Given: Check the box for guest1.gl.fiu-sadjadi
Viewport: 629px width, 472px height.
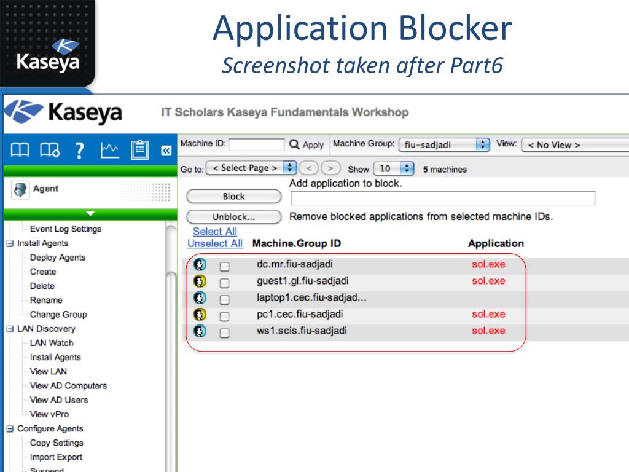Looking at the screenshot, I should coord(225,283).
